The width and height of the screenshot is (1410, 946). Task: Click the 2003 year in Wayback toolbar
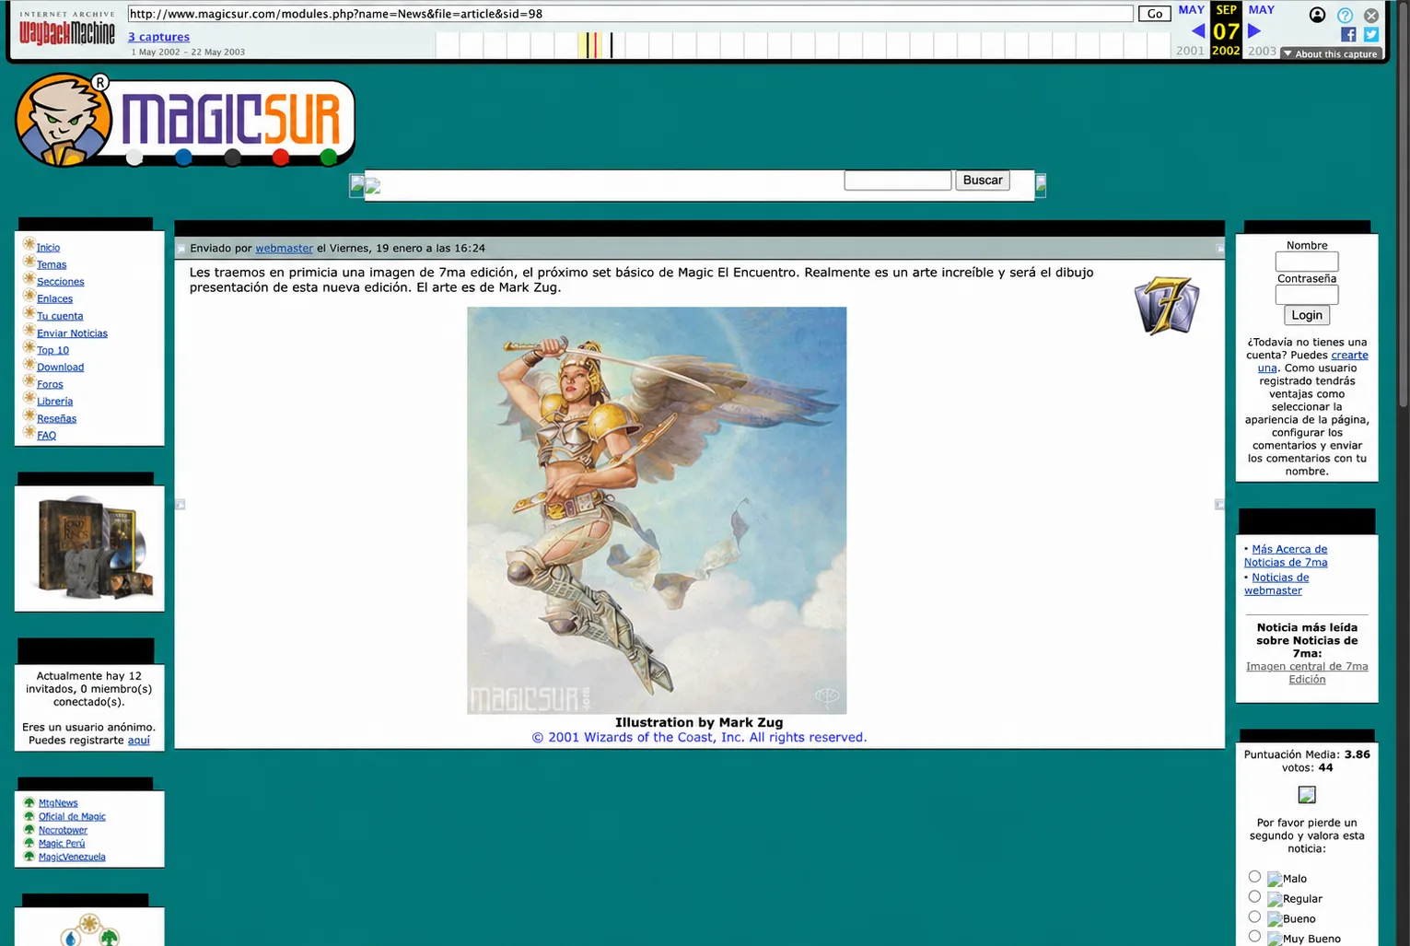tap(1262, 51)
